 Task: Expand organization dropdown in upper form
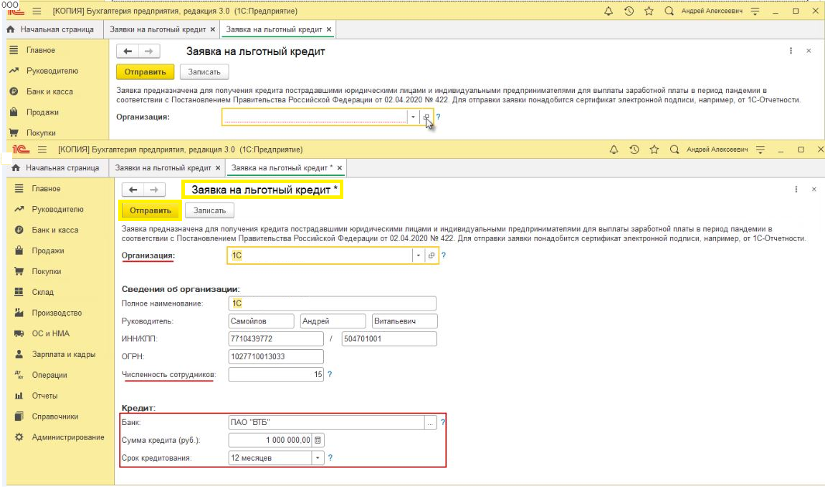413,117
